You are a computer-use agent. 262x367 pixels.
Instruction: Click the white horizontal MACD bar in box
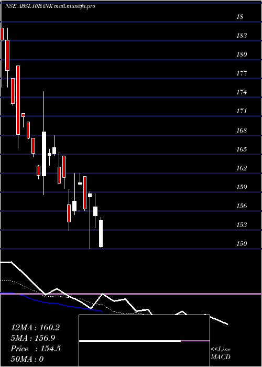click(x=130, y=341)
